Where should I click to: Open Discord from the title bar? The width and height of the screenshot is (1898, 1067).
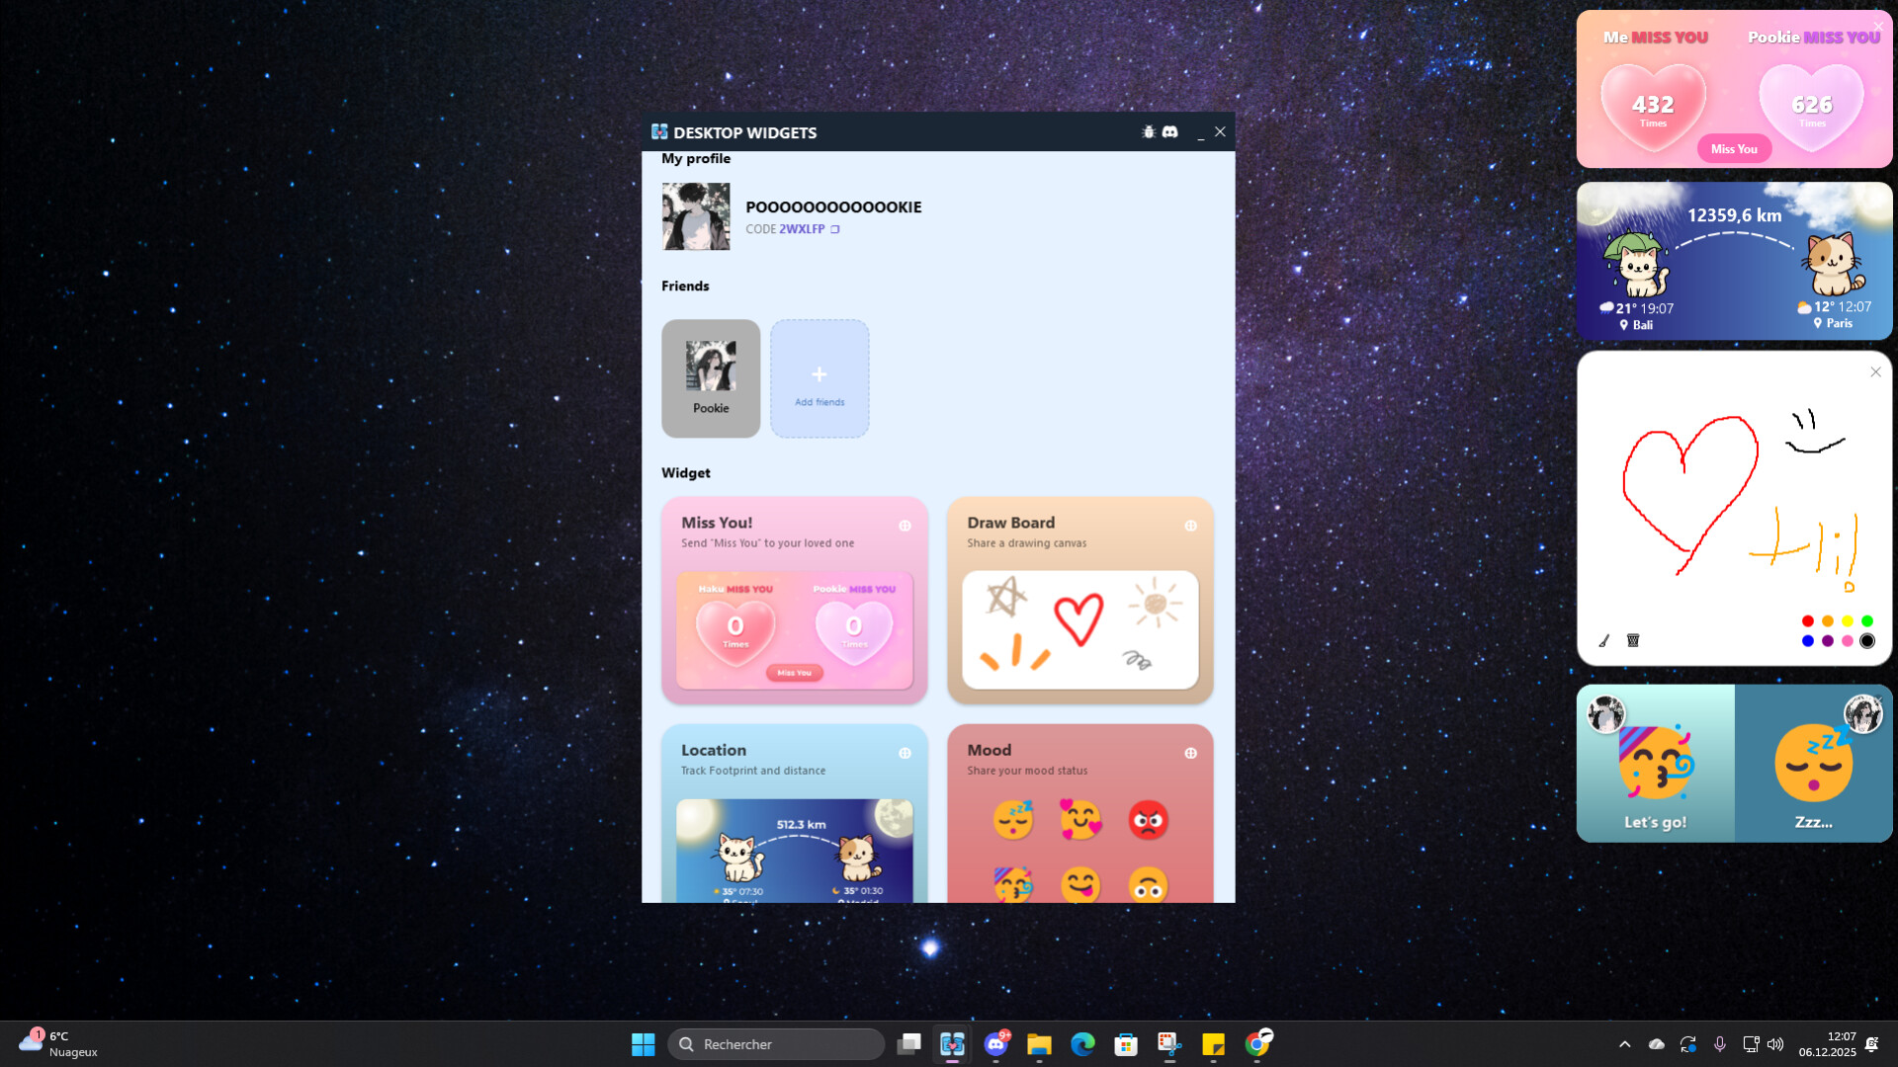coord(1169,131)
